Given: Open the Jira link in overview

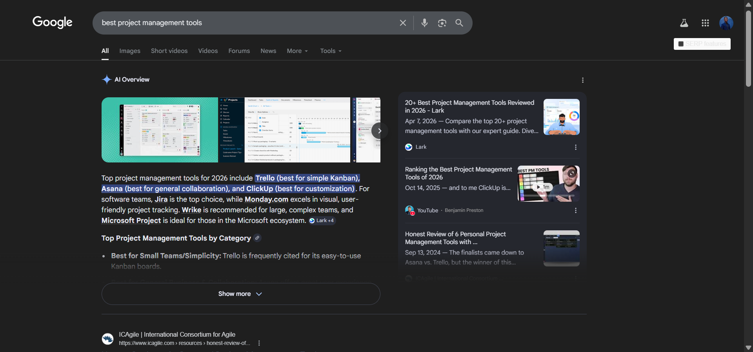Looking at the screenshot, I should [161, 199].
